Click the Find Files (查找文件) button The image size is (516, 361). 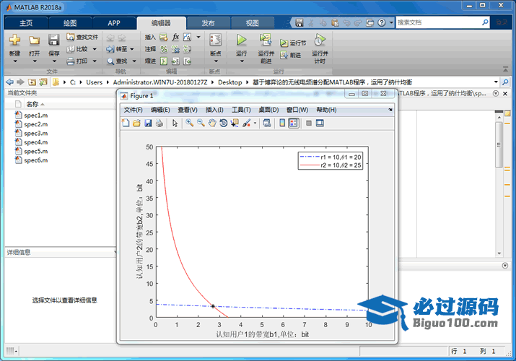pyautogui.click(x=82, y=37)
